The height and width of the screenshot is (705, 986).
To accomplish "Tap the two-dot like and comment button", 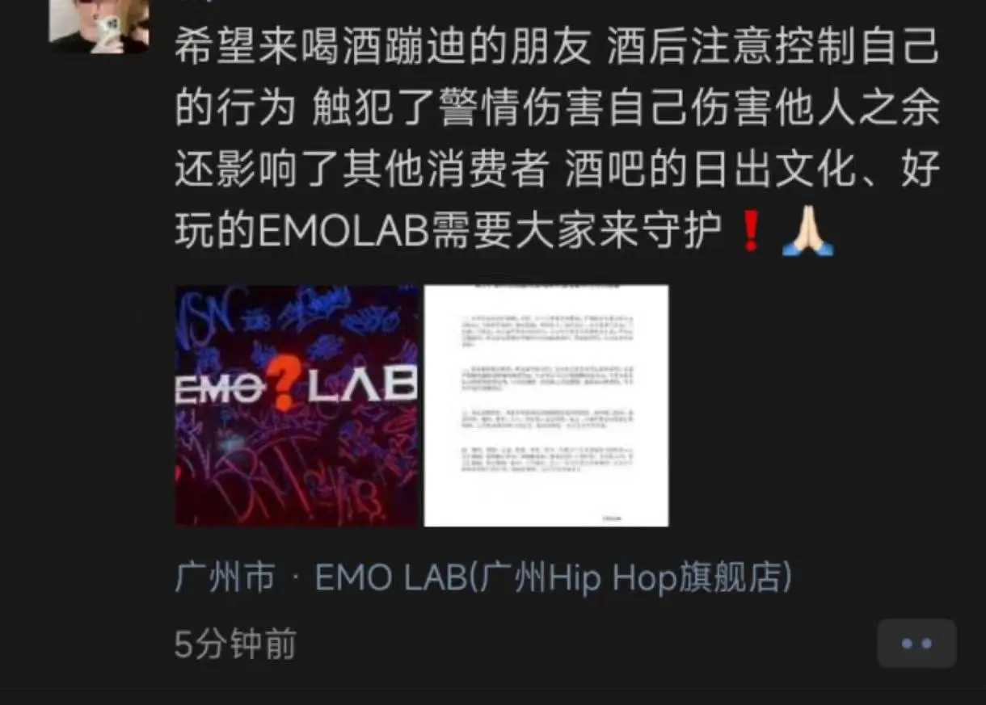I will (x=916, y=644).
